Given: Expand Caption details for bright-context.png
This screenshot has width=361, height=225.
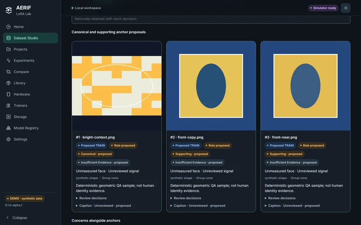Looking at the screenshot, I should (103, 206).
